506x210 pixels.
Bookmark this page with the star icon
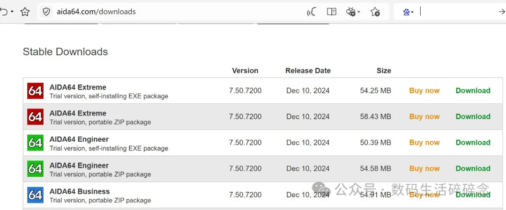pyautogui.click(x=25, y=12)
